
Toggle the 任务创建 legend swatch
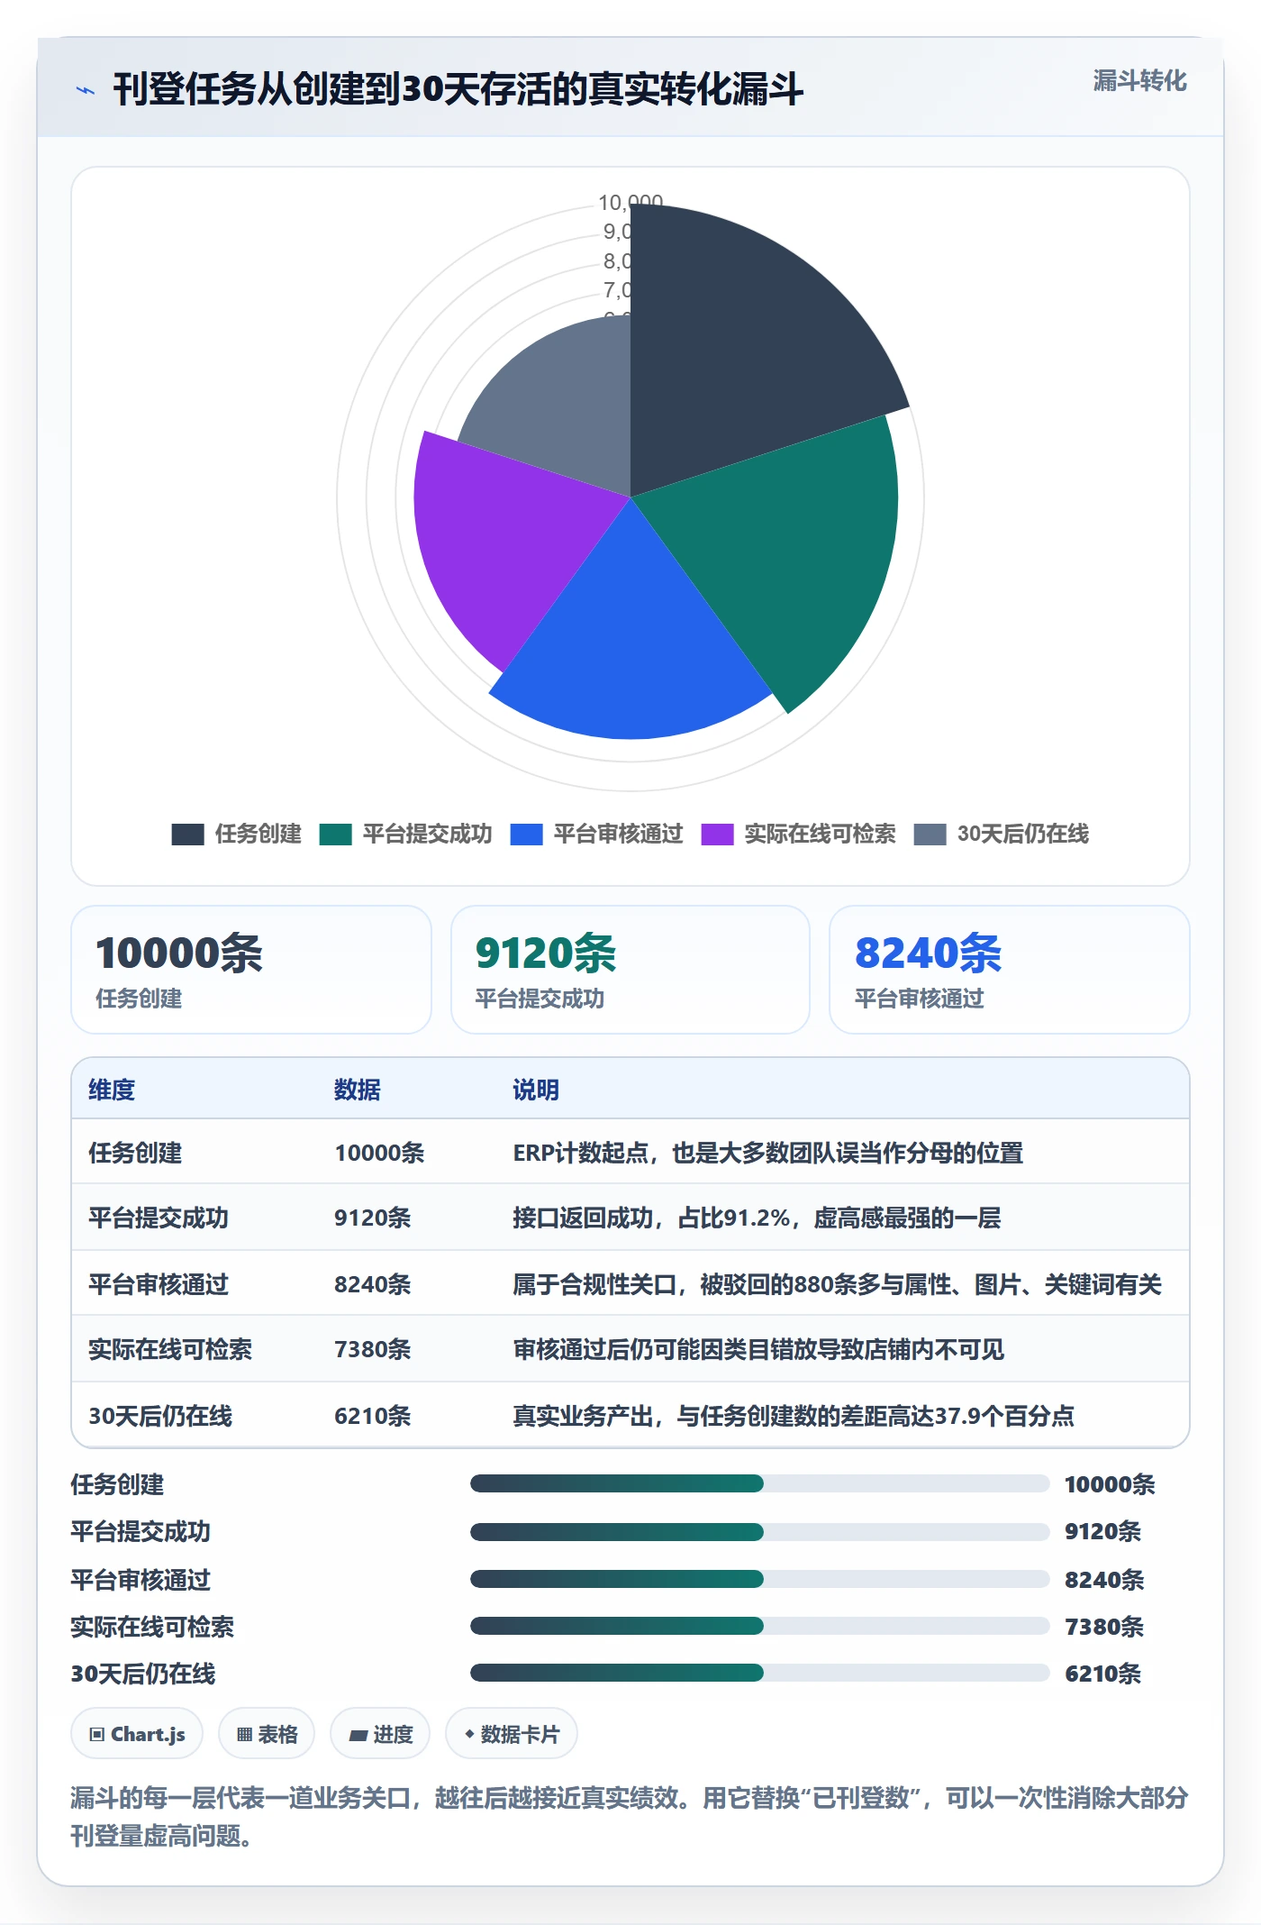point(187,835)
